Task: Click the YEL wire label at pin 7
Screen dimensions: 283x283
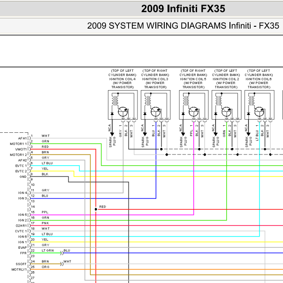Action: pos(45,168)
